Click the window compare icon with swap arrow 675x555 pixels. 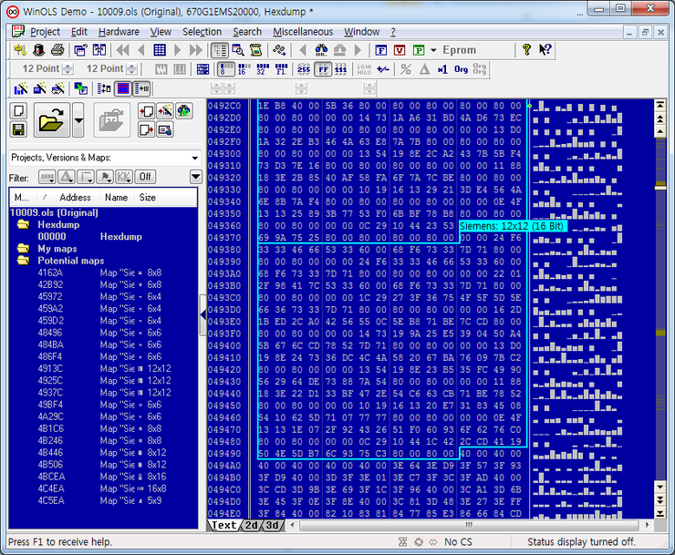click(99, 50)
